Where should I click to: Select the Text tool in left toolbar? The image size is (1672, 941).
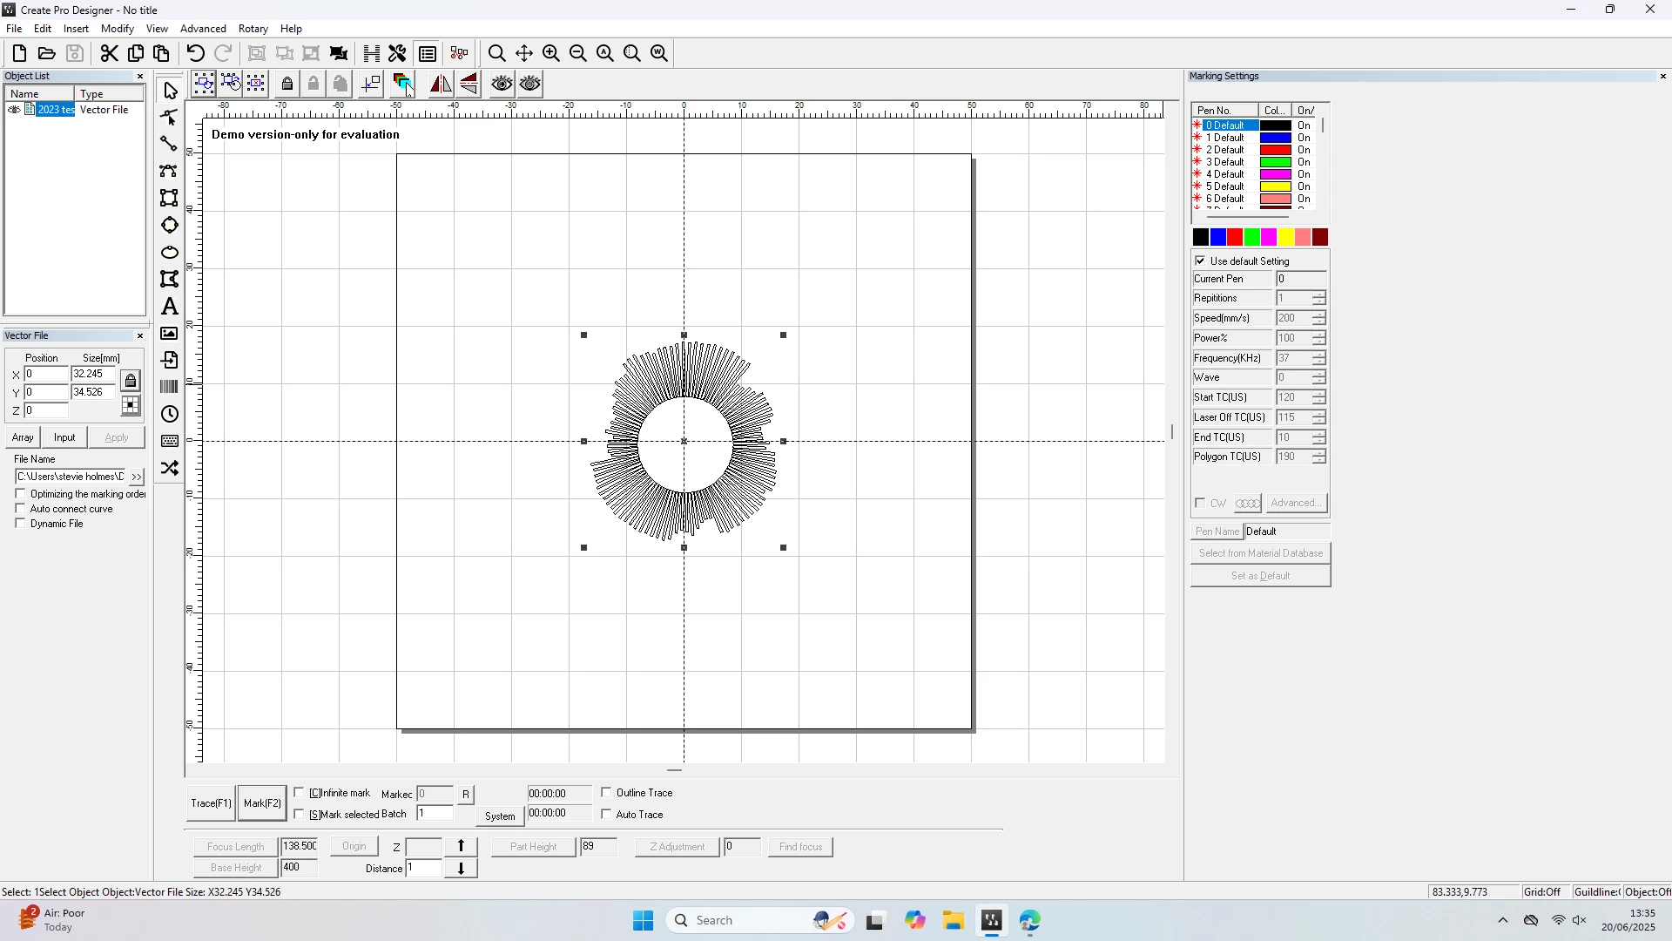click(170, 307)
